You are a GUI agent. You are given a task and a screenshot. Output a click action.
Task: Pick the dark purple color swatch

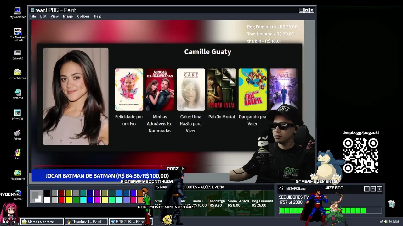tap(98, 193)
